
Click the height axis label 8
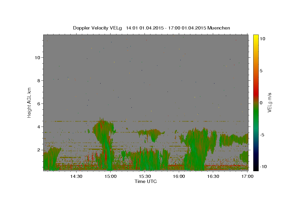(39, 80)
